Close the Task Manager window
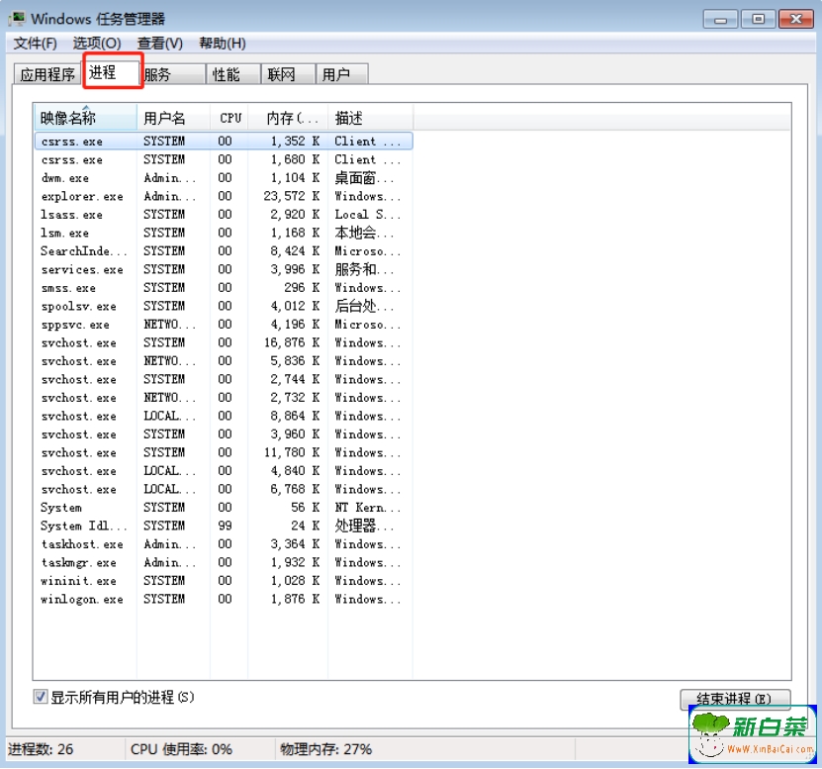This screenshot has width=822, height=769. tap(796, 20)
